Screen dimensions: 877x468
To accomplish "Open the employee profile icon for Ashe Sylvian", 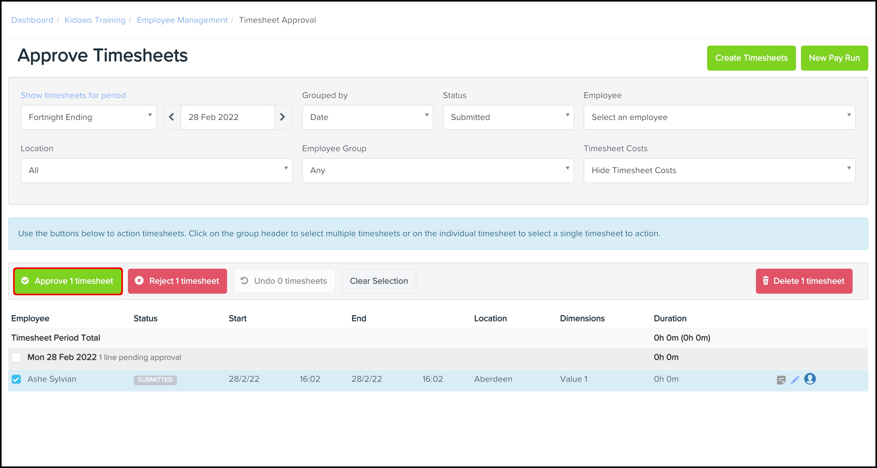I will pos(810,379).
